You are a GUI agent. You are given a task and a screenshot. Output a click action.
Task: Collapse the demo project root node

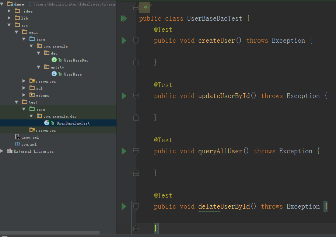tap(2, 4)
